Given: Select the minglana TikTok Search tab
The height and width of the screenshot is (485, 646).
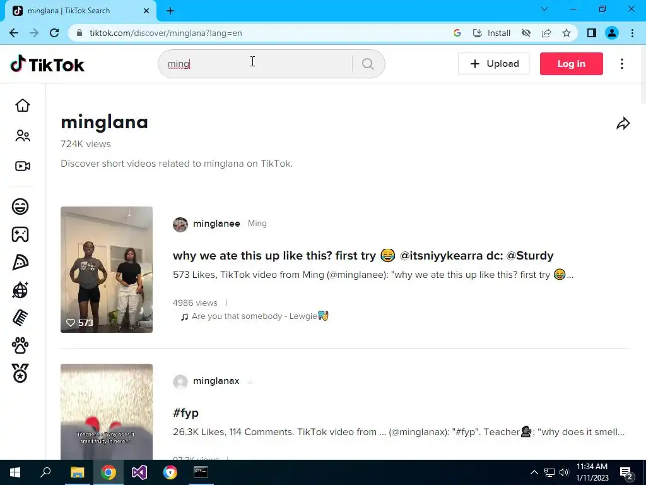Looking at the screenshot, I should pos(80,11).
